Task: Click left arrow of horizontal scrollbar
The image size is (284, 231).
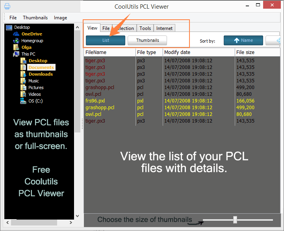Action: 7,222
